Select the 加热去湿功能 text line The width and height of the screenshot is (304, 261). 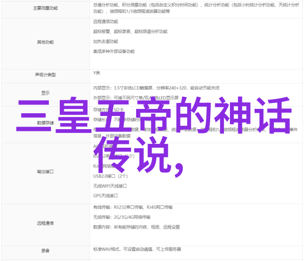tap(106, 42)
